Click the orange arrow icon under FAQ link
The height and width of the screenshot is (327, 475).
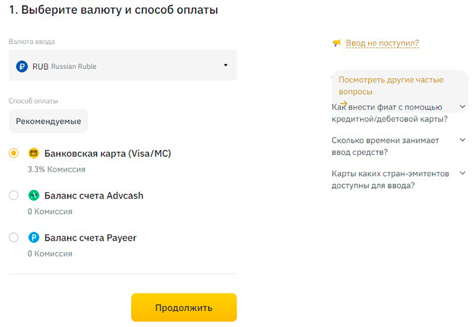tap(344, 103)
